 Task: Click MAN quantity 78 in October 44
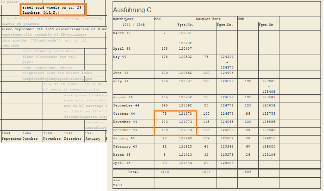click(165, 114)
